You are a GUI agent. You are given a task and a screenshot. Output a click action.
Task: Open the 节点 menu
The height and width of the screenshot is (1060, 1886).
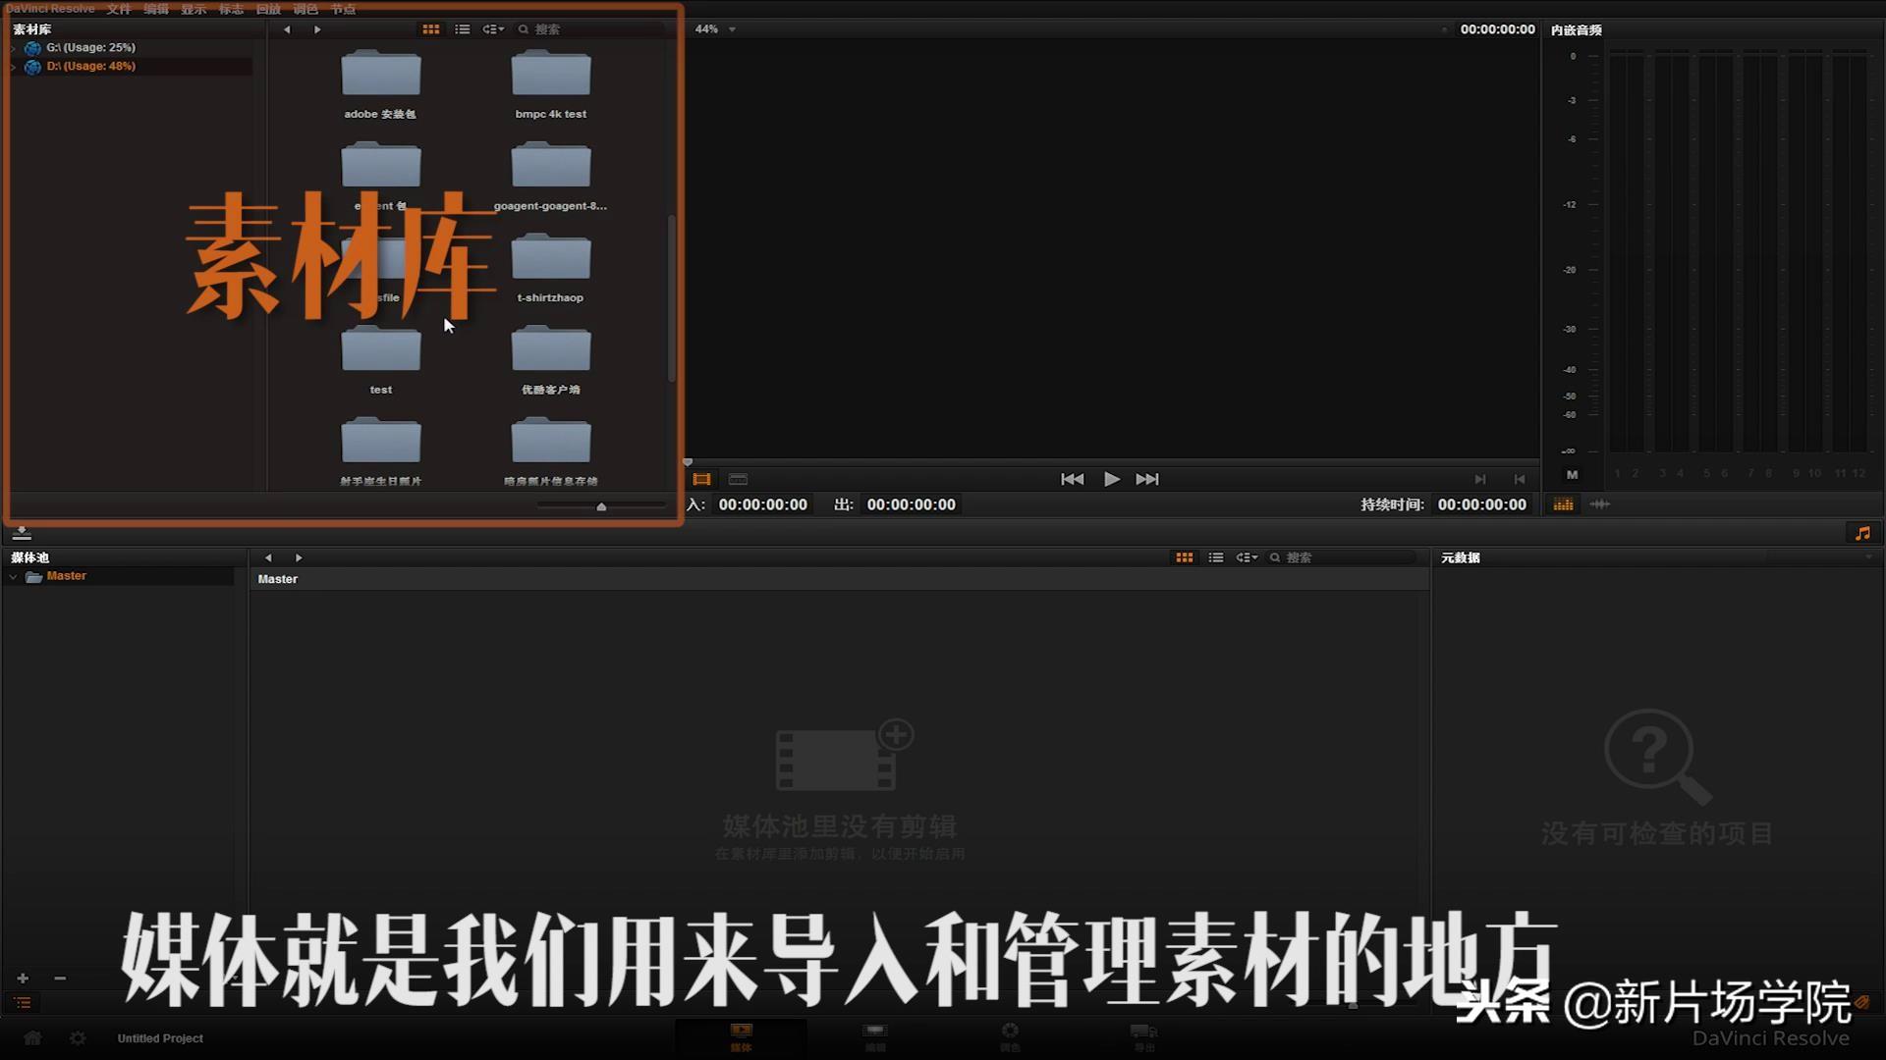(x=343, y=9)
